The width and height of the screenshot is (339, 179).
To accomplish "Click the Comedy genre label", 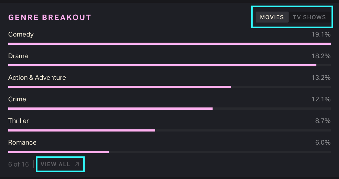I will [x=21, y=34].
